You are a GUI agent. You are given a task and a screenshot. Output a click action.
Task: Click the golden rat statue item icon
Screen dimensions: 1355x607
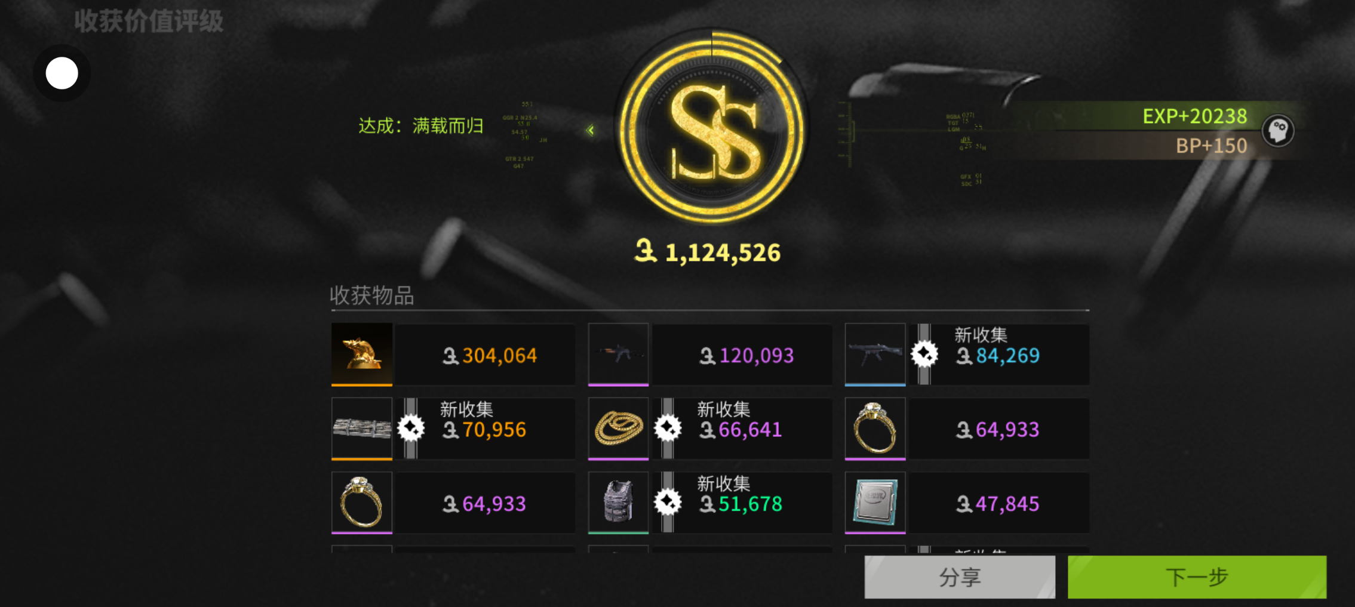362,354
